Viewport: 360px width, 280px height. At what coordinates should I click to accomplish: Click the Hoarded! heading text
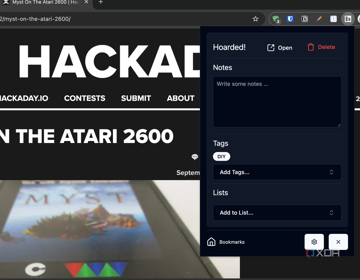(229, 47)
